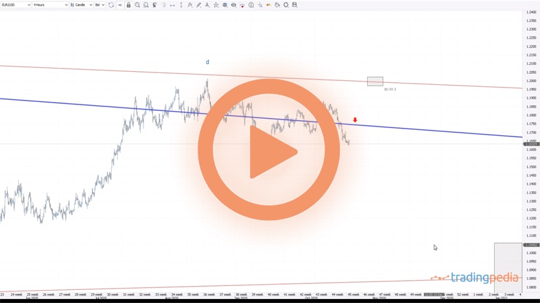Click the '36 week' time axis label
Image resolution: width=540 pixels, height=303 pixels.
[209, 295]
